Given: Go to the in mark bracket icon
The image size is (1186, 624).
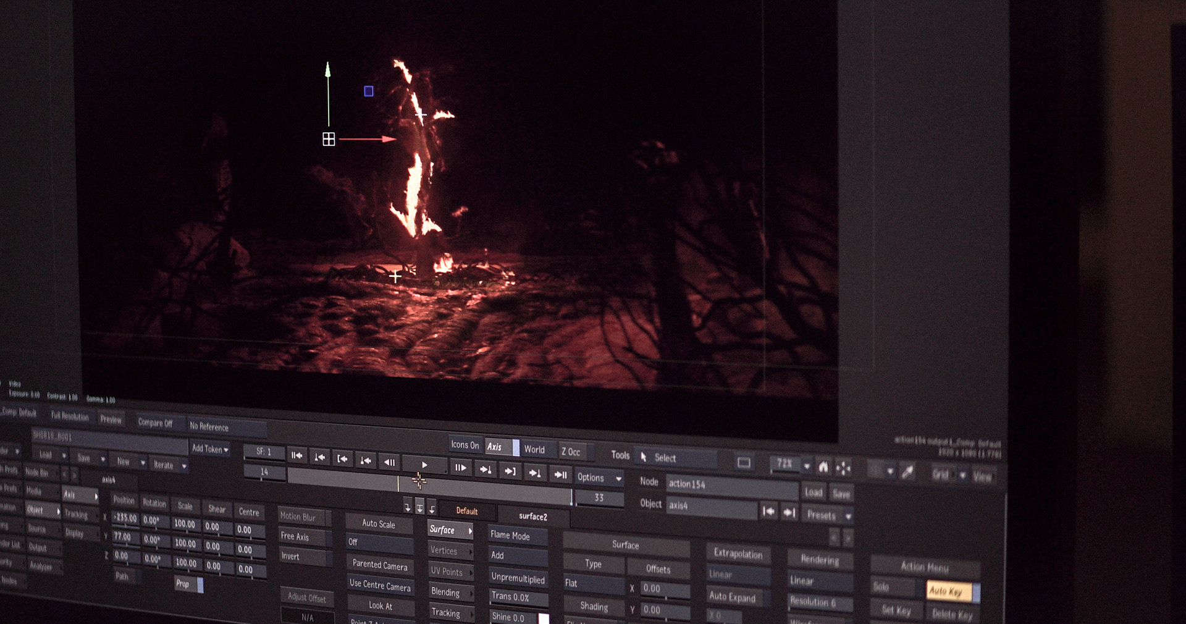Looking at the screenshot, I should (342, 458).
